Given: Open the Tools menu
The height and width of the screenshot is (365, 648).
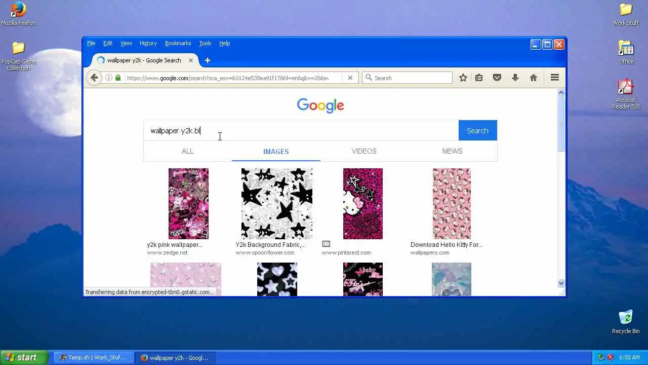Looking at the screenshot, I should point(205,43).
